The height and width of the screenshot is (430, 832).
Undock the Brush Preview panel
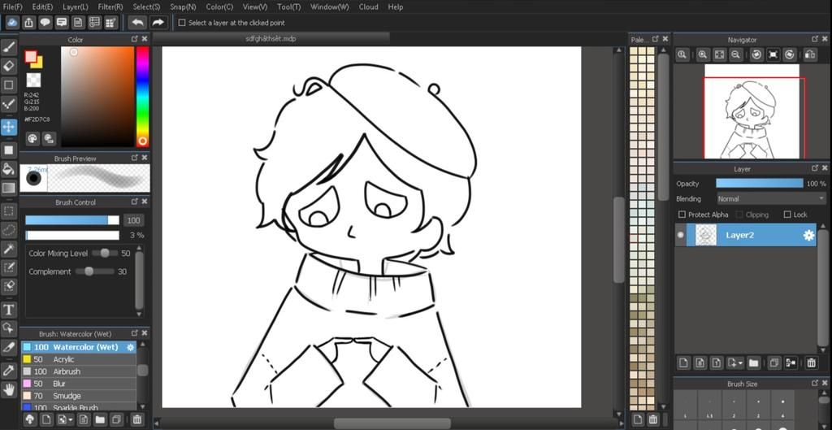point(135,159)
